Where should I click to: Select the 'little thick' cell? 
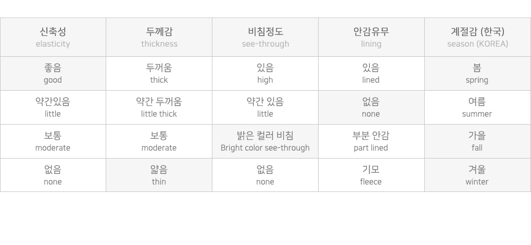pos(159,108)
